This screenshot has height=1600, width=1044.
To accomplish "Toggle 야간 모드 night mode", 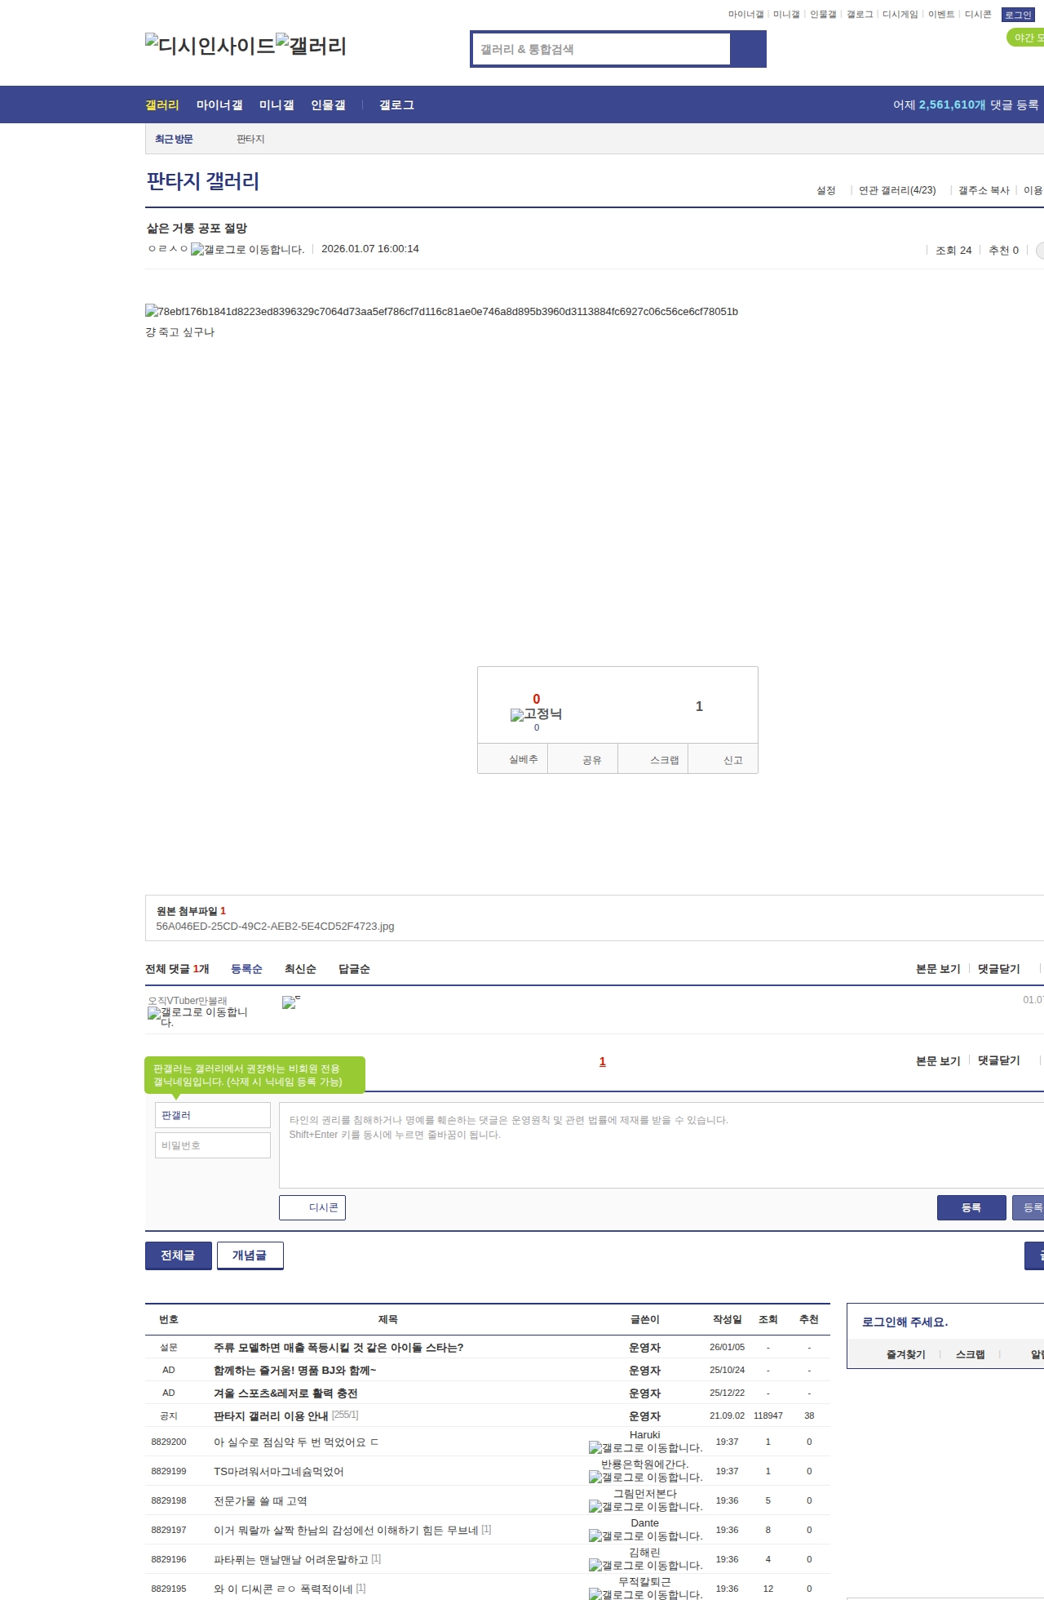I will point(1027,38).
